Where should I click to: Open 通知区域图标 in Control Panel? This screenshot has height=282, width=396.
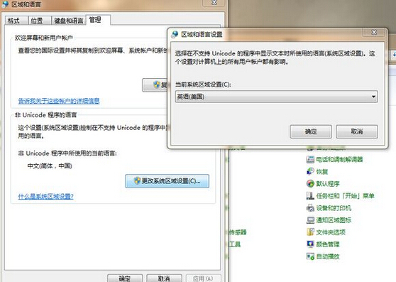334,220
